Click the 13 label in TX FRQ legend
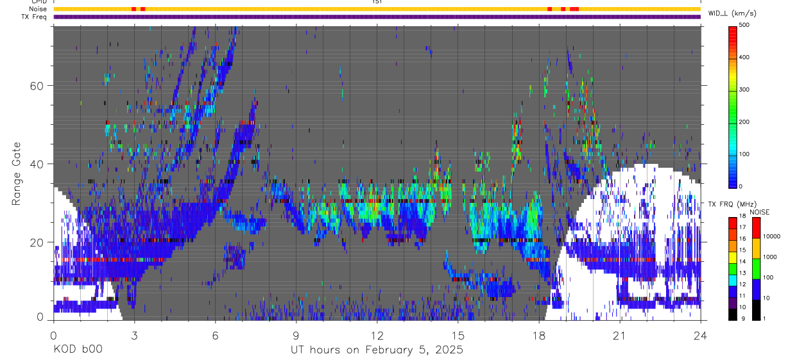 pos(742,273)
